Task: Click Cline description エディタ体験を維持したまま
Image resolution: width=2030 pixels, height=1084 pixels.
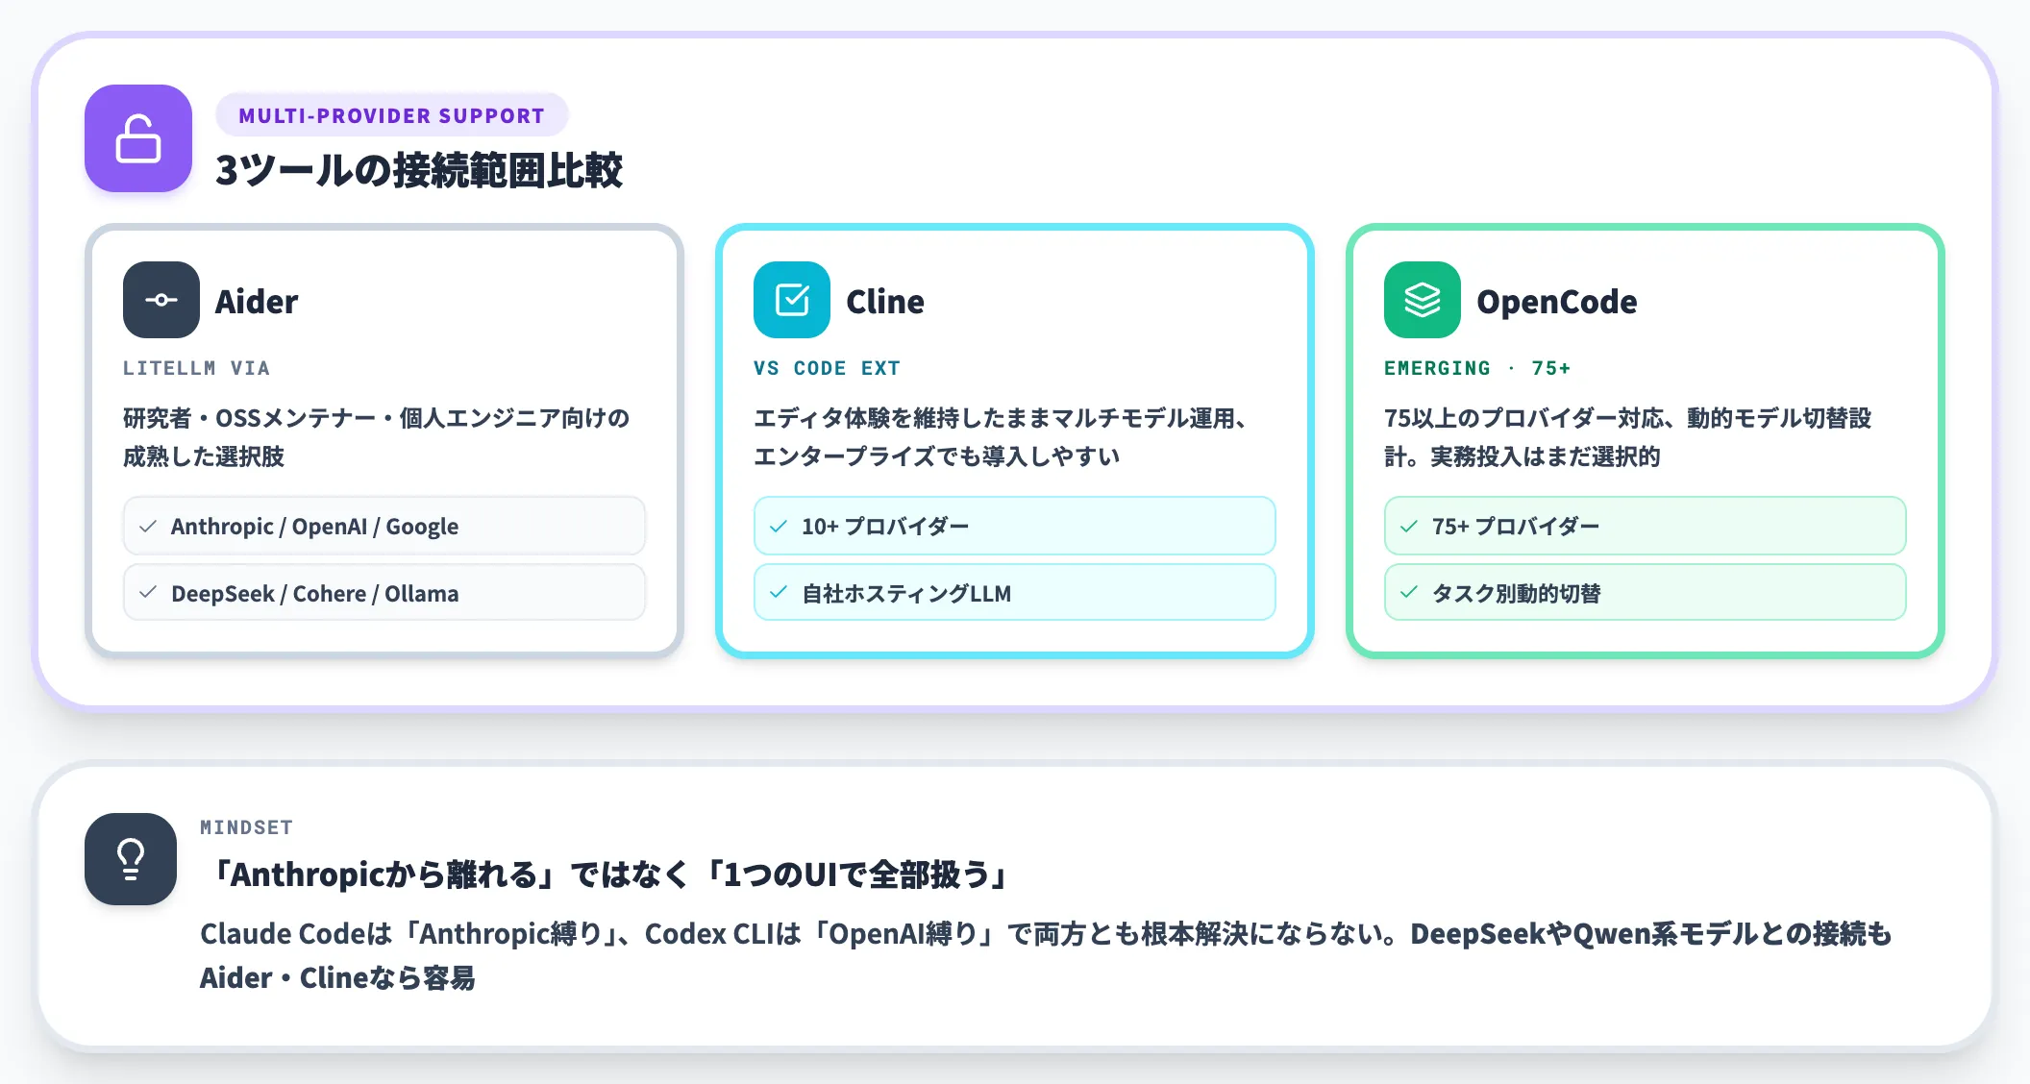Action: tap(1002, 437)
